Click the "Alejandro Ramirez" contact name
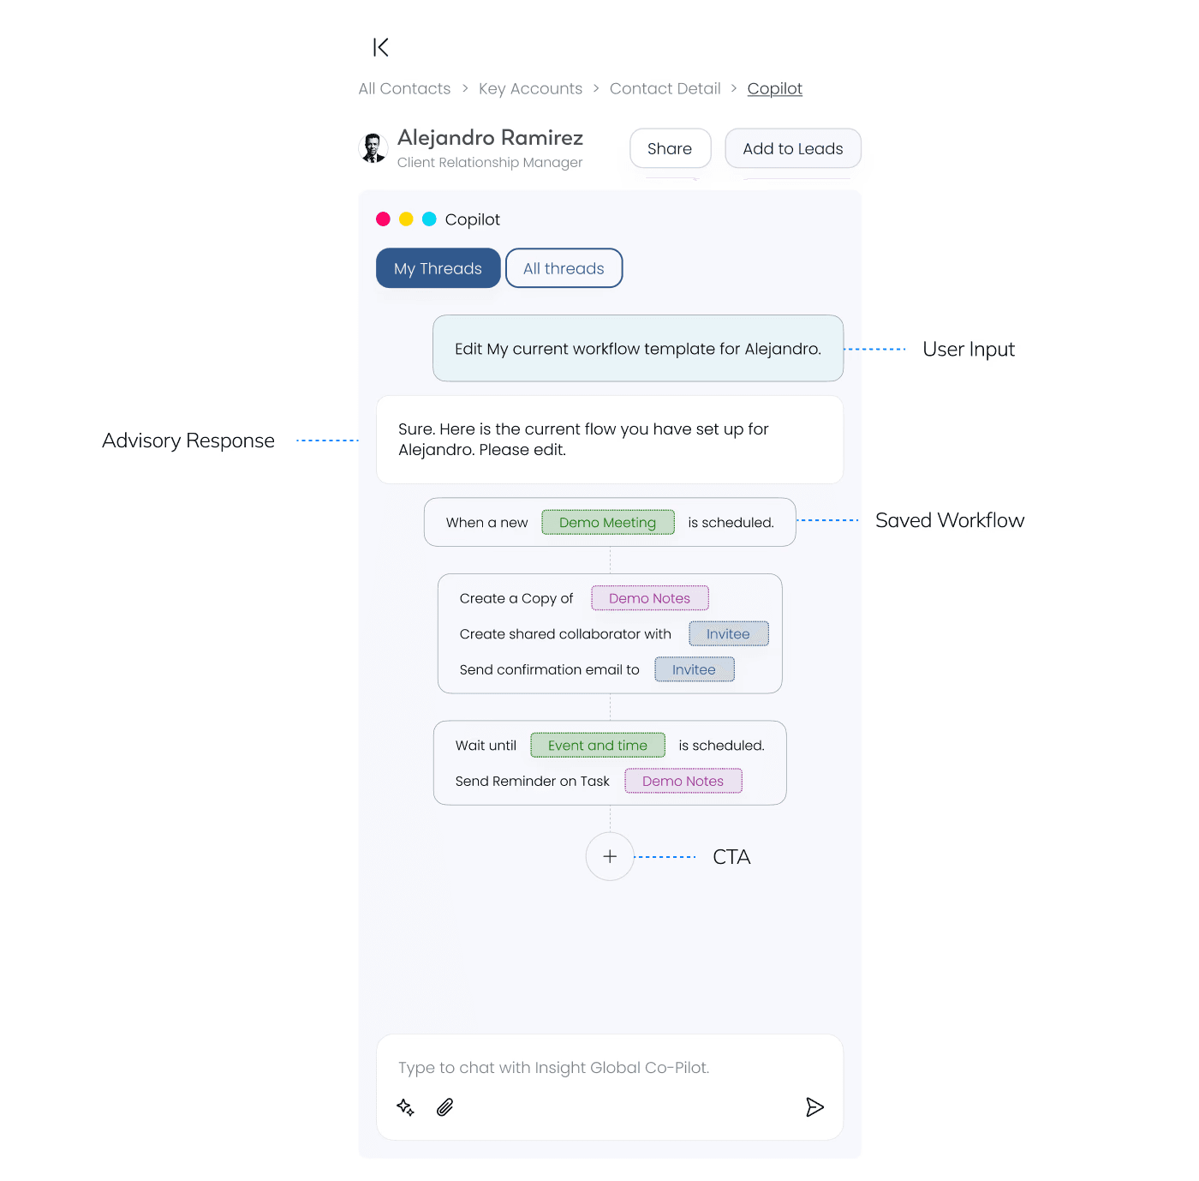 click(x=490, y=137)
